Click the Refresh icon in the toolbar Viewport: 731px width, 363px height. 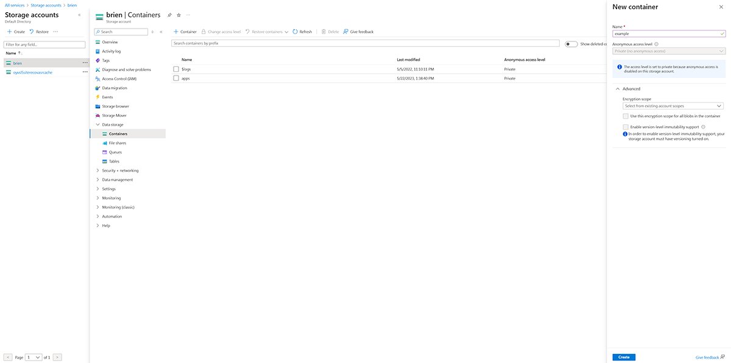click(295, 32)
